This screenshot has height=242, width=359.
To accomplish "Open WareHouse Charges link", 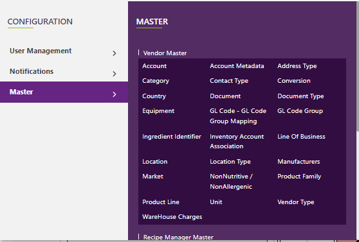I will pyautogui.click(x=172, y=217).
